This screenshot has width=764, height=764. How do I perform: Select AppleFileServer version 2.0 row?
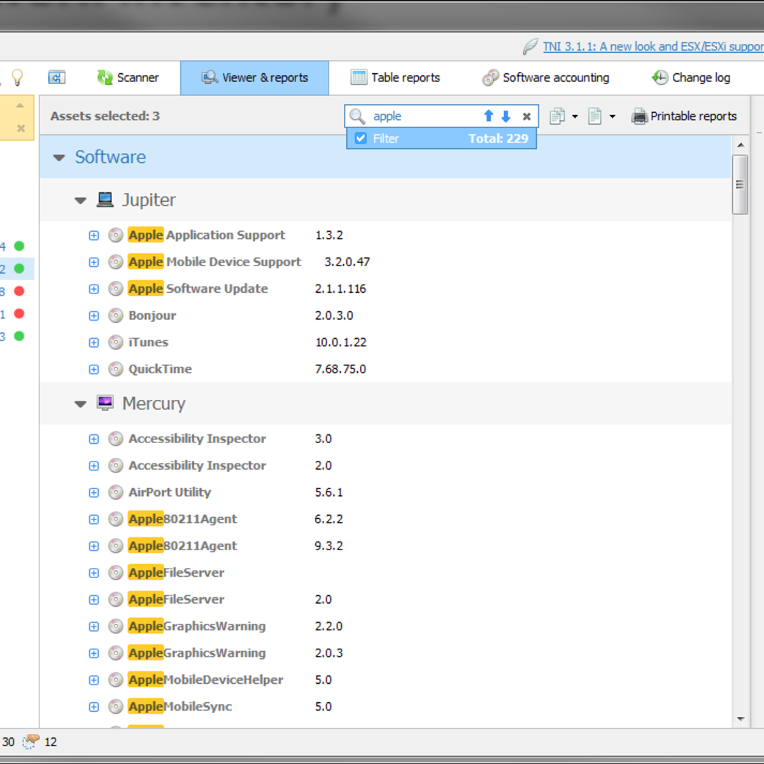pos(386,600)
